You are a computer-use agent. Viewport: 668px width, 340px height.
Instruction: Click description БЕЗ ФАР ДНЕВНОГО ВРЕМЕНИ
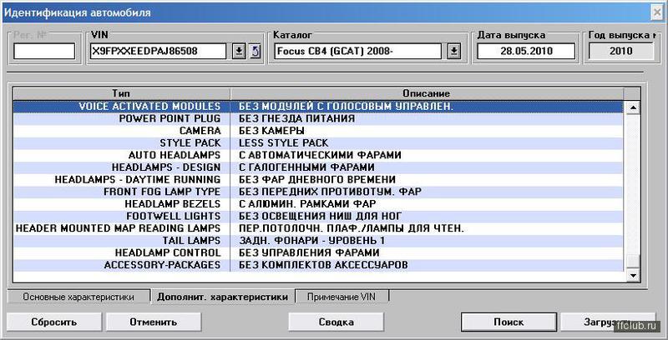coord(317,180)
